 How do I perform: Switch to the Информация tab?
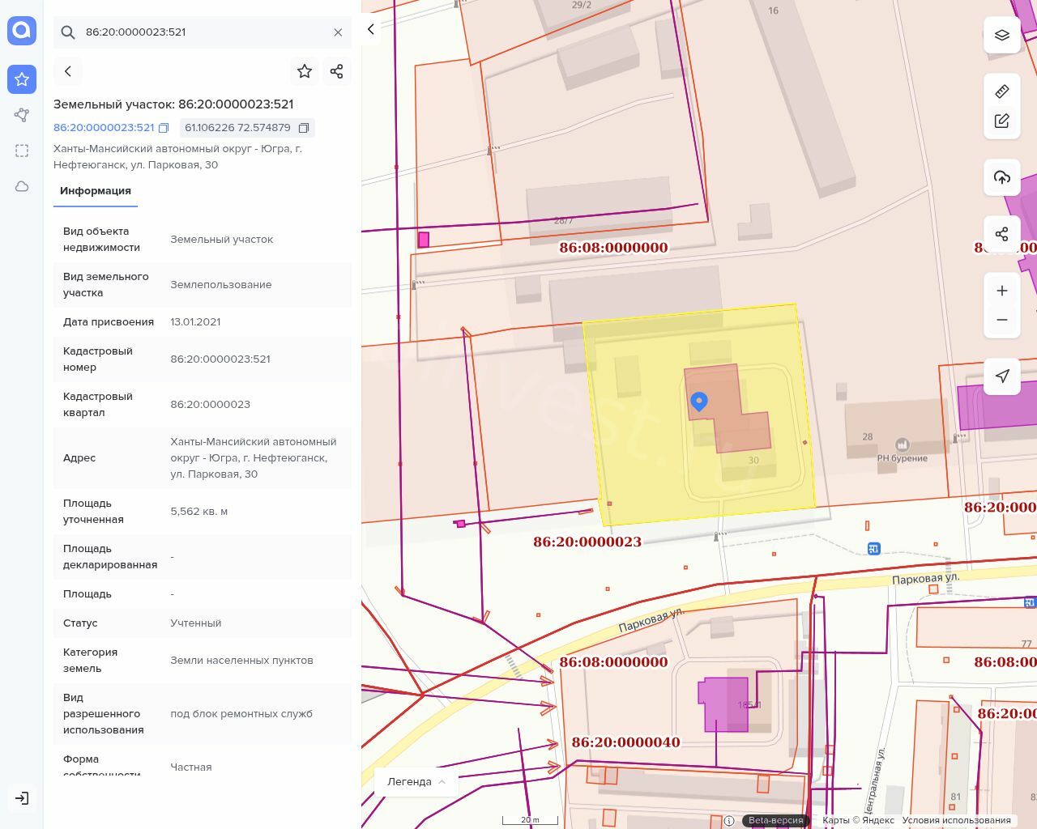pos(96,191)
